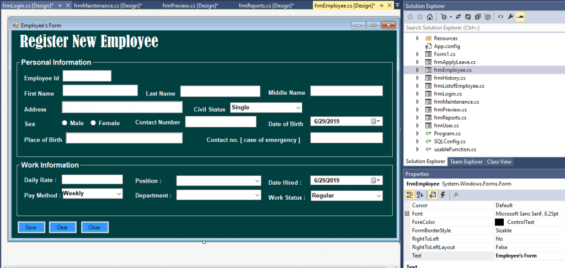Switch Properties to Categorized view
Viewport: 565px width, 268px height.
[x=410, y=195]
